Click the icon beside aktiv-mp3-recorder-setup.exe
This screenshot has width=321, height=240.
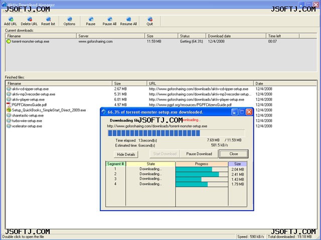tap(9, 94)
